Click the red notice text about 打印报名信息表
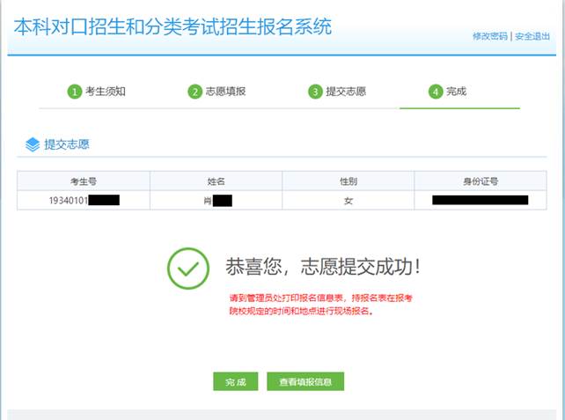Image resolution: width=565 pixels, height=420 pixels. pos(319,305)
